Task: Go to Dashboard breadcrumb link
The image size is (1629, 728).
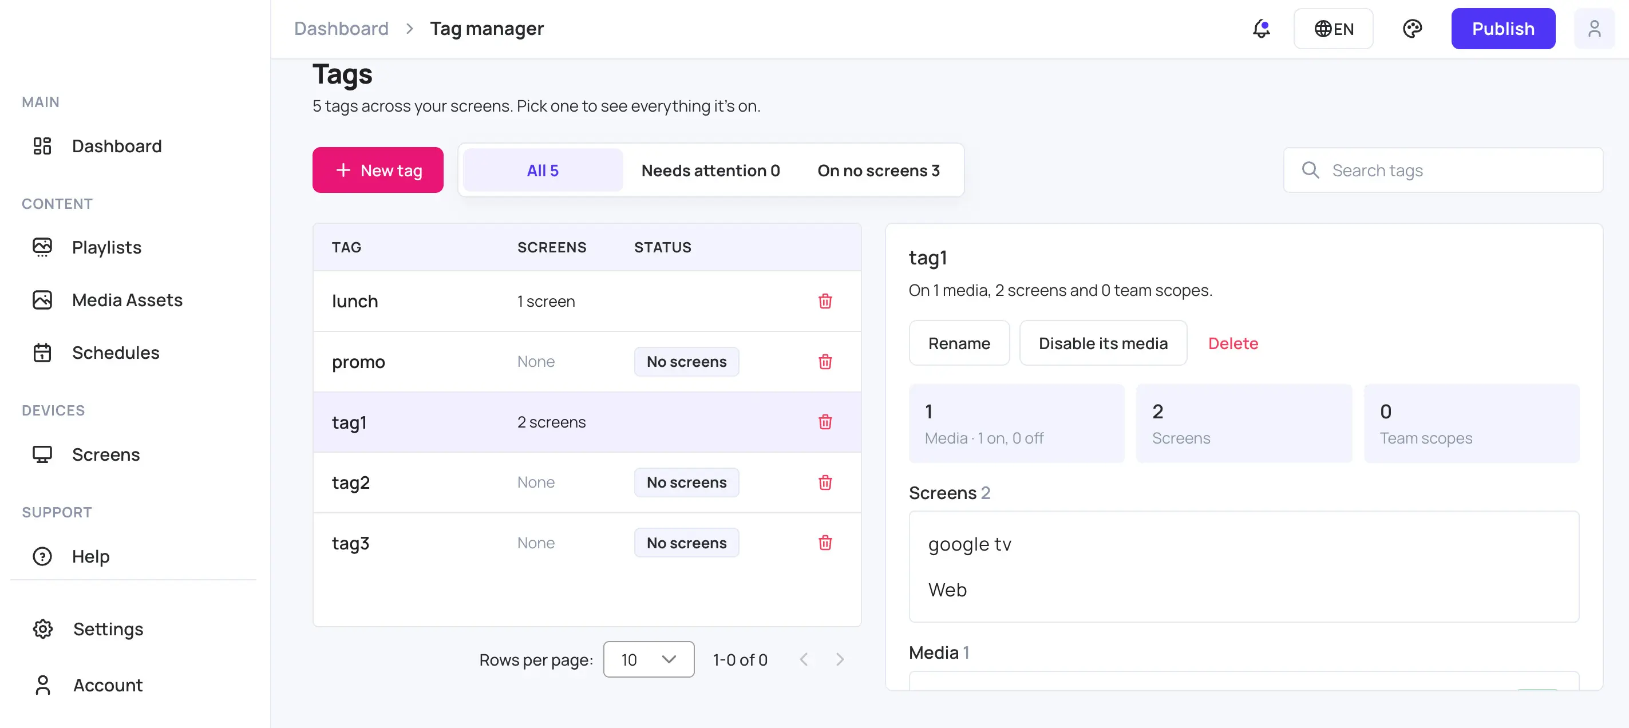Action: (x=341, y=29)
